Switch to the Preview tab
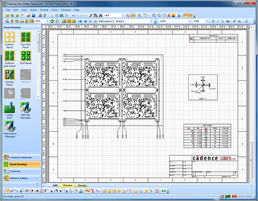The width and height of the screenshot is (258, 201). pos(68,185)
